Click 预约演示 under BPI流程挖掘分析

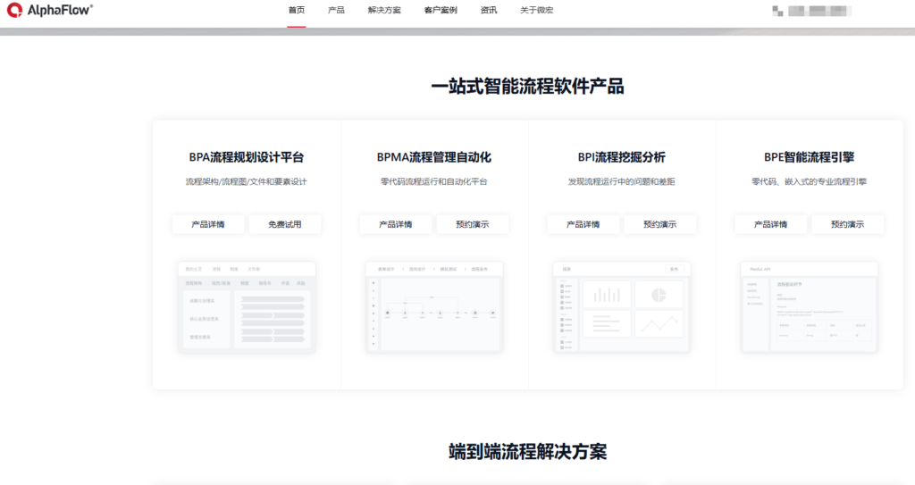click(660, 224)
